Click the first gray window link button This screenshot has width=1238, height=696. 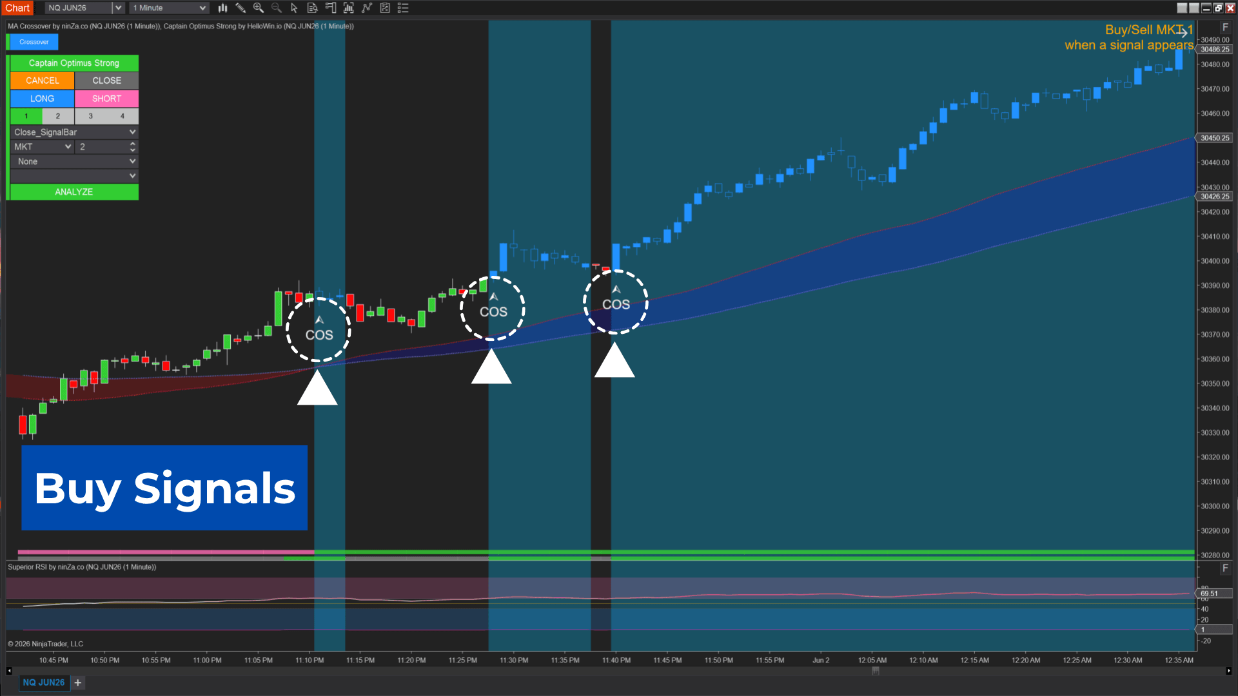(1182, 8)
